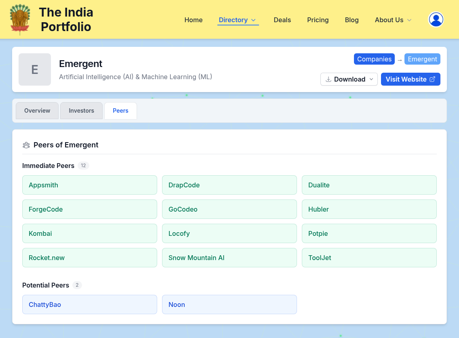
Task: Click the external link icon on Visit Website
Action: tap(432, 79)
